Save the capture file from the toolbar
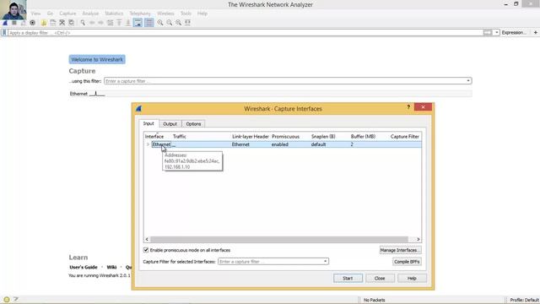The image size is (540, 304). click(x=52, y=23)
